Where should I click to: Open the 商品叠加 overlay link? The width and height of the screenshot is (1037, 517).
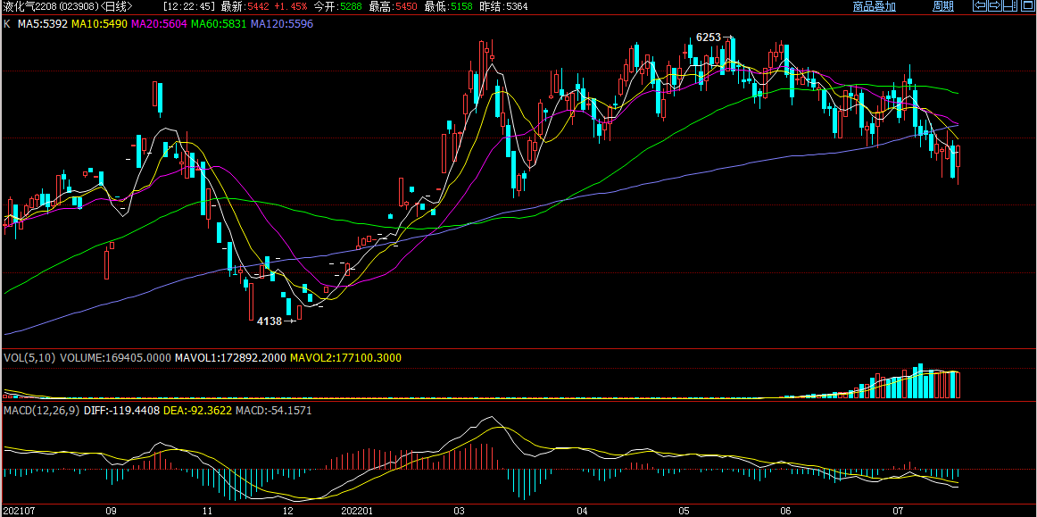(x=875, y=6)
